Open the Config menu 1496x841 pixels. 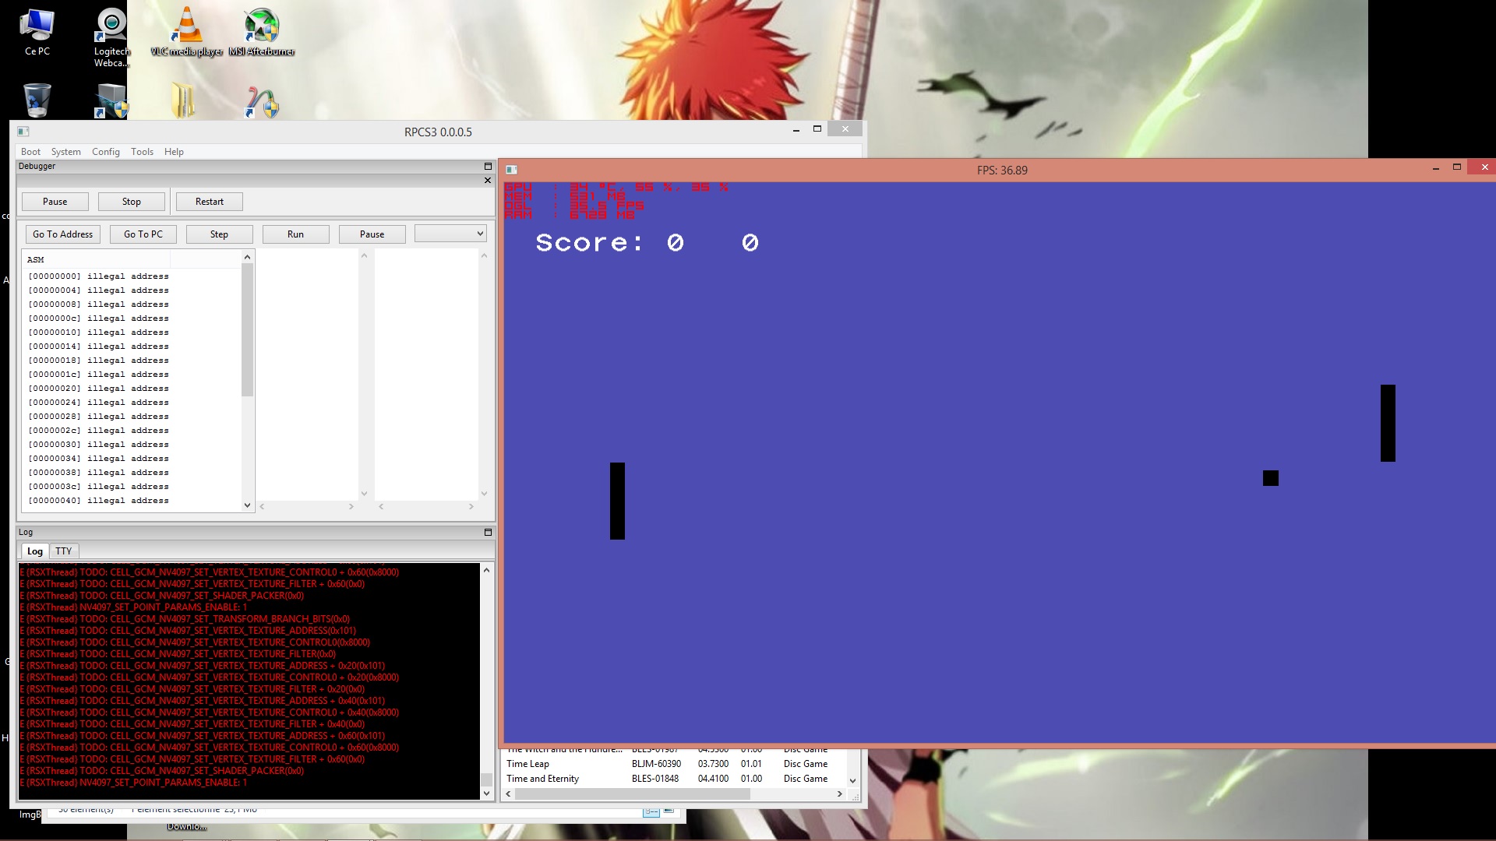[105, 152]
